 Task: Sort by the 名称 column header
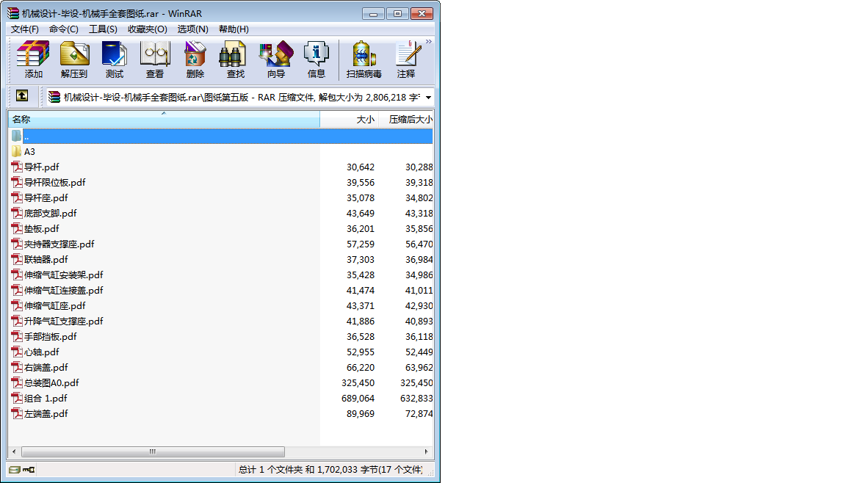[x=164, y=119]
